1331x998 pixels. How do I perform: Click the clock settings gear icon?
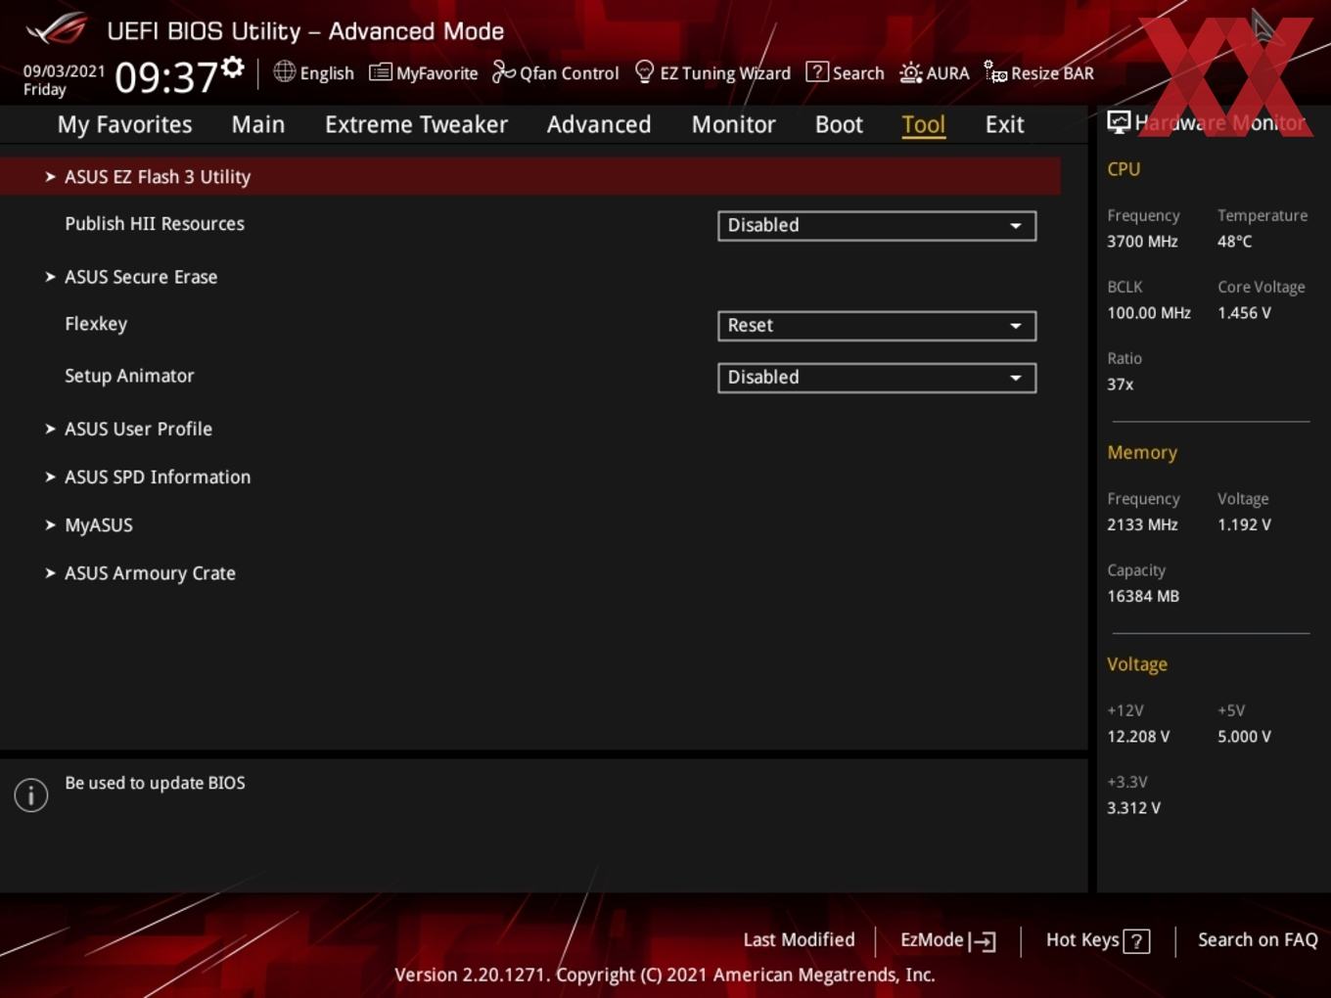tap(233, 68)
